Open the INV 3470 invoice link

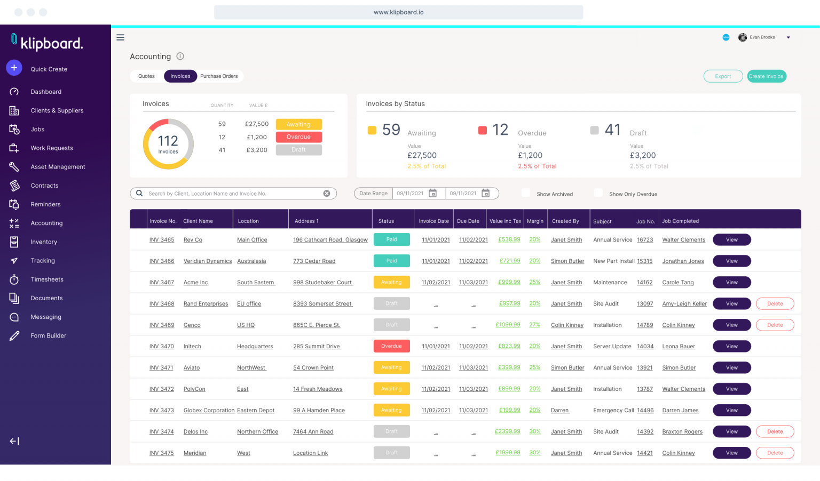point(162,347)
